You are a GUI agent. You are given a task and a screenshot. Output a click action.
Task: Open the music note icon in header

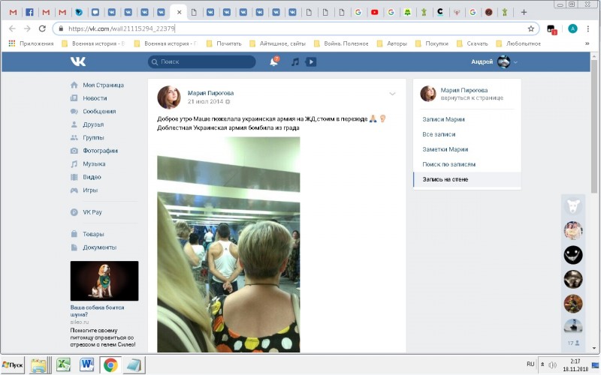click(x=295, y=61)
